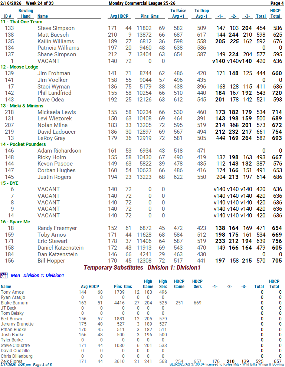Click bowler name Adam Richardson
The image size is (285, 367).
(59, 151)
